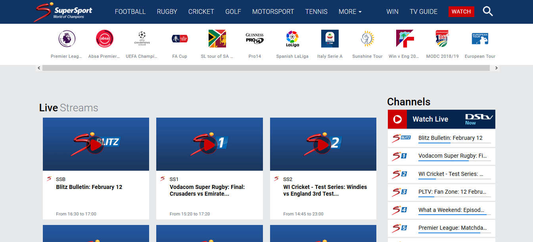Select the Sunshine Tour logo
Image resolution: width=533 pixels, height=242 pixels.
tap(368, 39)
